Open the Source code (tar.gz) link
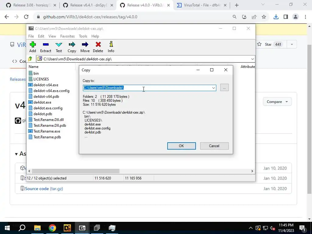Image resolution: width=312 pixels, height=234 pixels. point(44,189)
